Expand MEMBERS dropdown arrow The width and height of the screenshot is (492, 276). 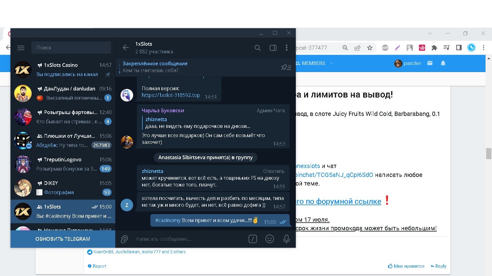pyautogui.click(x=331, y=63)
